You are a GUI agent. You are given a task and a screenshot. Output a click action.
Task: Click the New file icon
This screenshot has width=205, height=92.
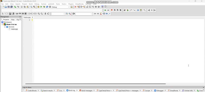pyautogui.click(x=3, y=7)
